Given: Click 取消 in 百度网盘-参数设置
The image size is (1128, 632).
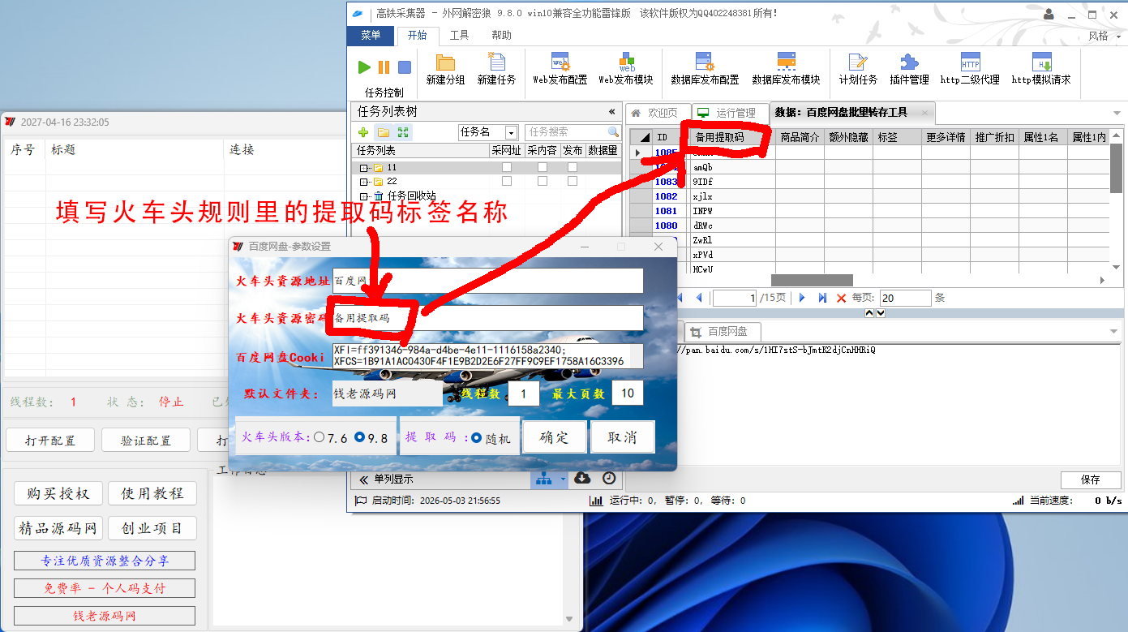Looking at the screenshot, I should click(622, 437).
